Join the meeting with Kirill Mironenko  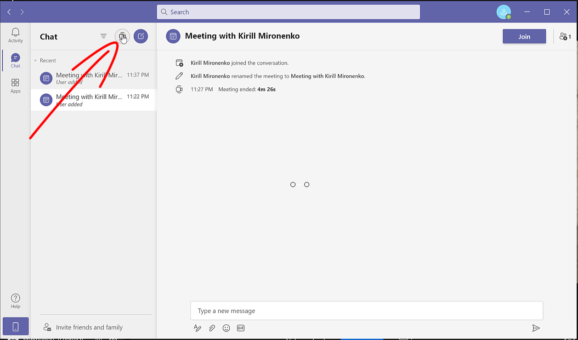[x=524, y=36]
